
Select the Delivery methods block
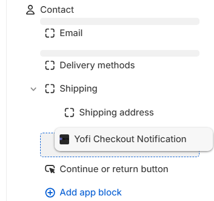97,66
